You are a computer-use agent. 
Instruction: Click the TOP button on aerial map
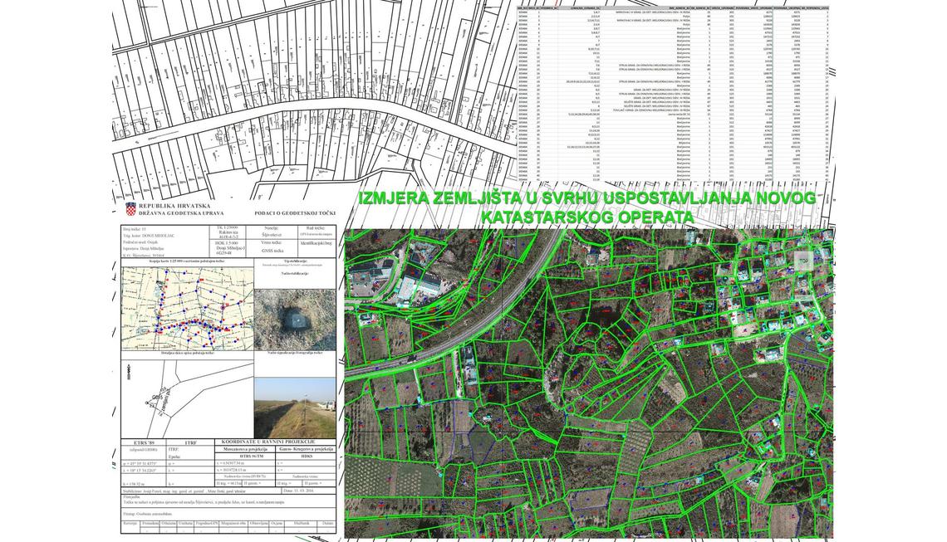pos(803,261)
